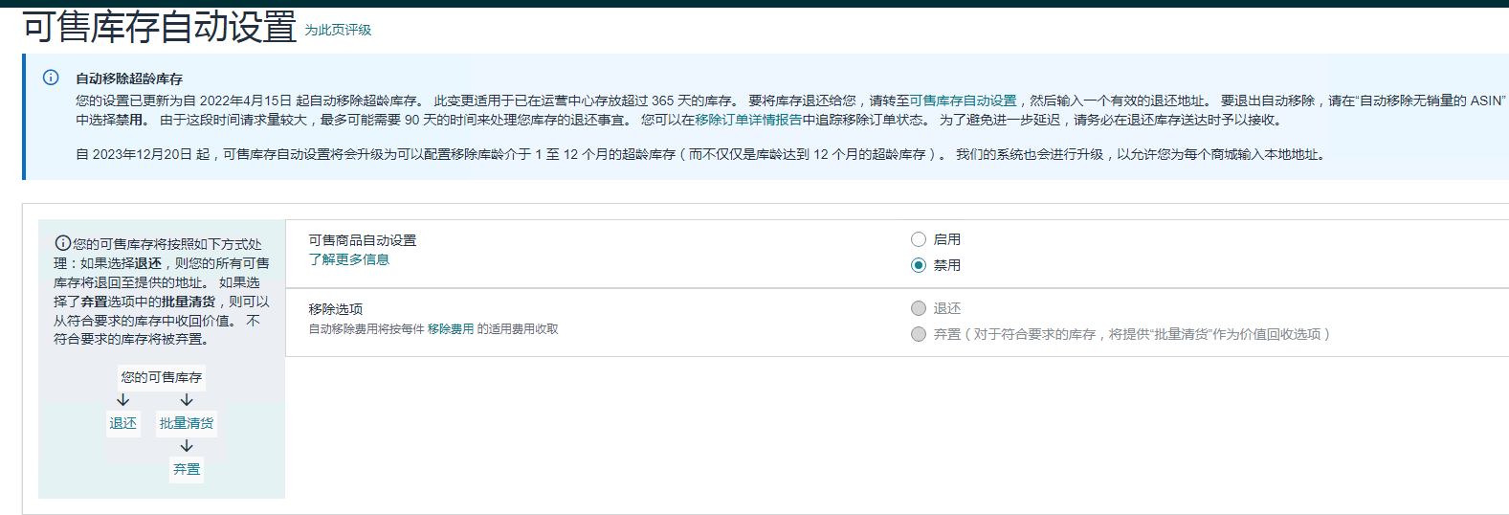Choose the 退还 removal option radio button
1509x515 pixels.
coord(919,308)
